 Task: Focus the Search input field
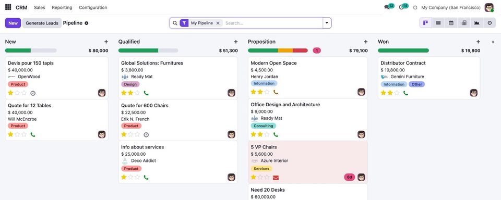point(273,23)
